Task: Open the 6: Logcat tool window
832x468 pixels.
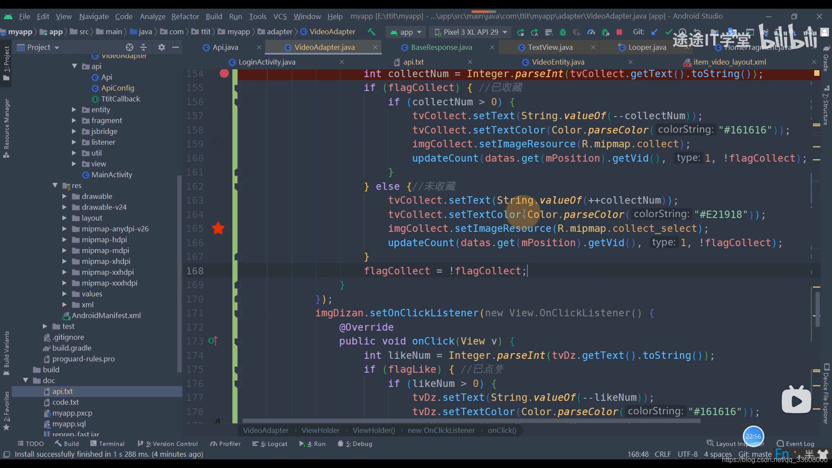Action: (270, 444)
